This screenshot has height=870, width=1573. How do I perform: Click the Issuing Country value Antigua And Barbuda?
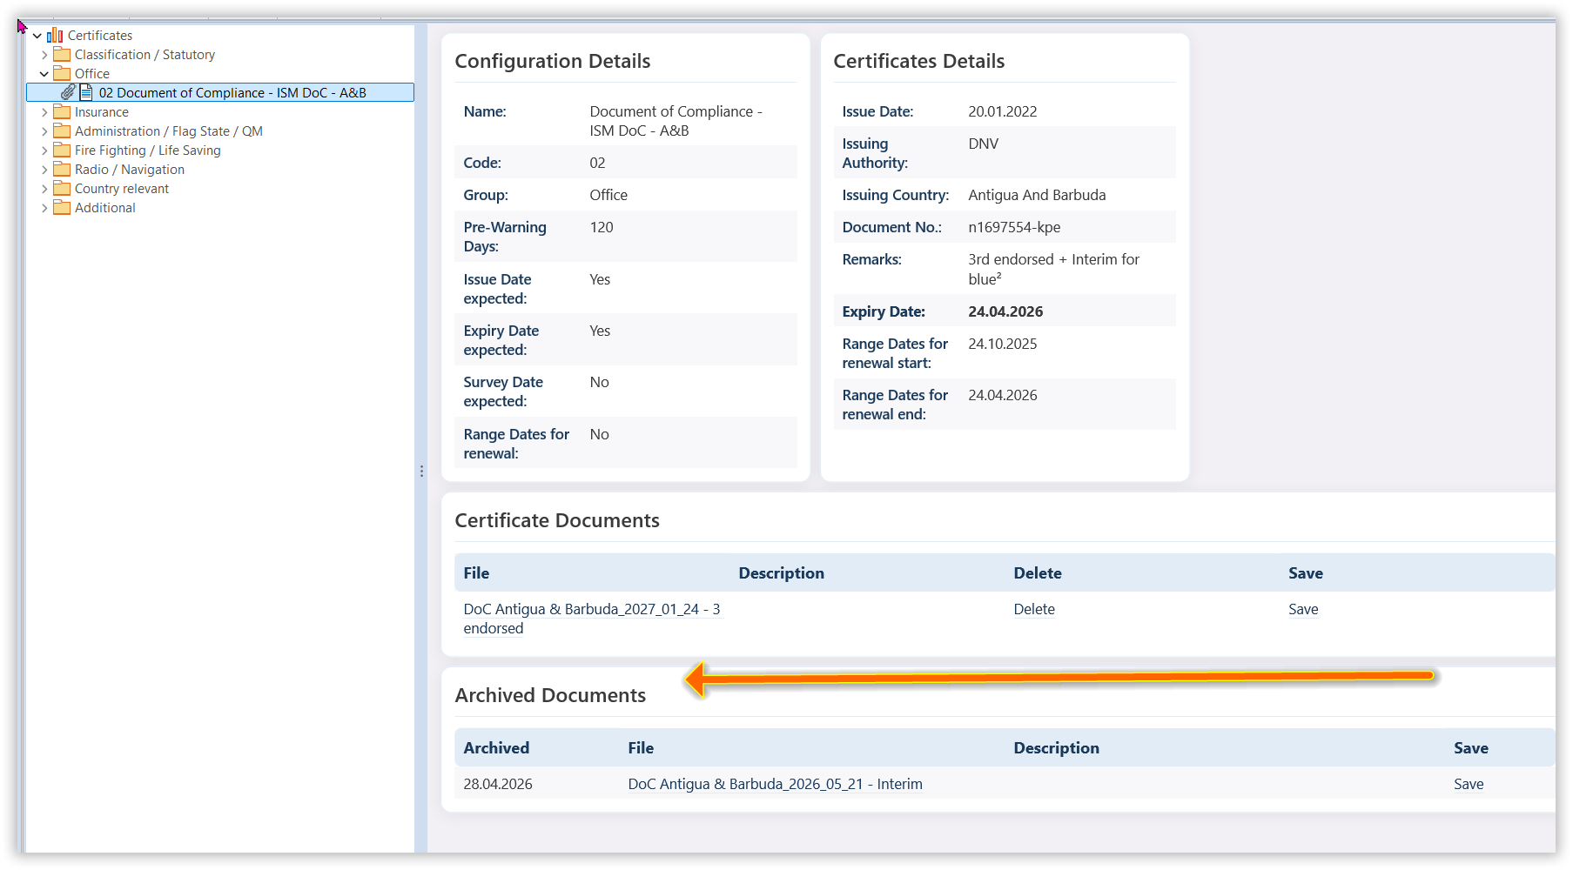[x=1037, y=195]
